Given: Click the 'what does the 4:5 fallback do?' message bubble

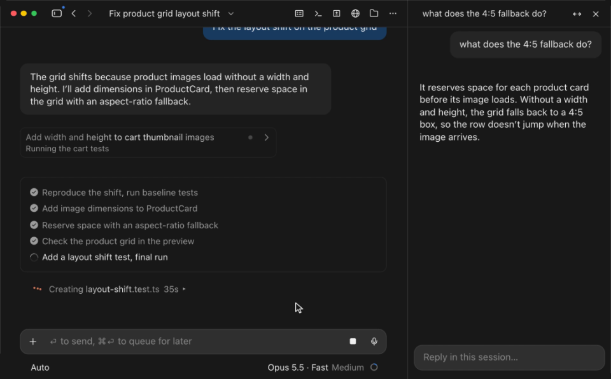Looking at the screenshot, I should (526, 45).
